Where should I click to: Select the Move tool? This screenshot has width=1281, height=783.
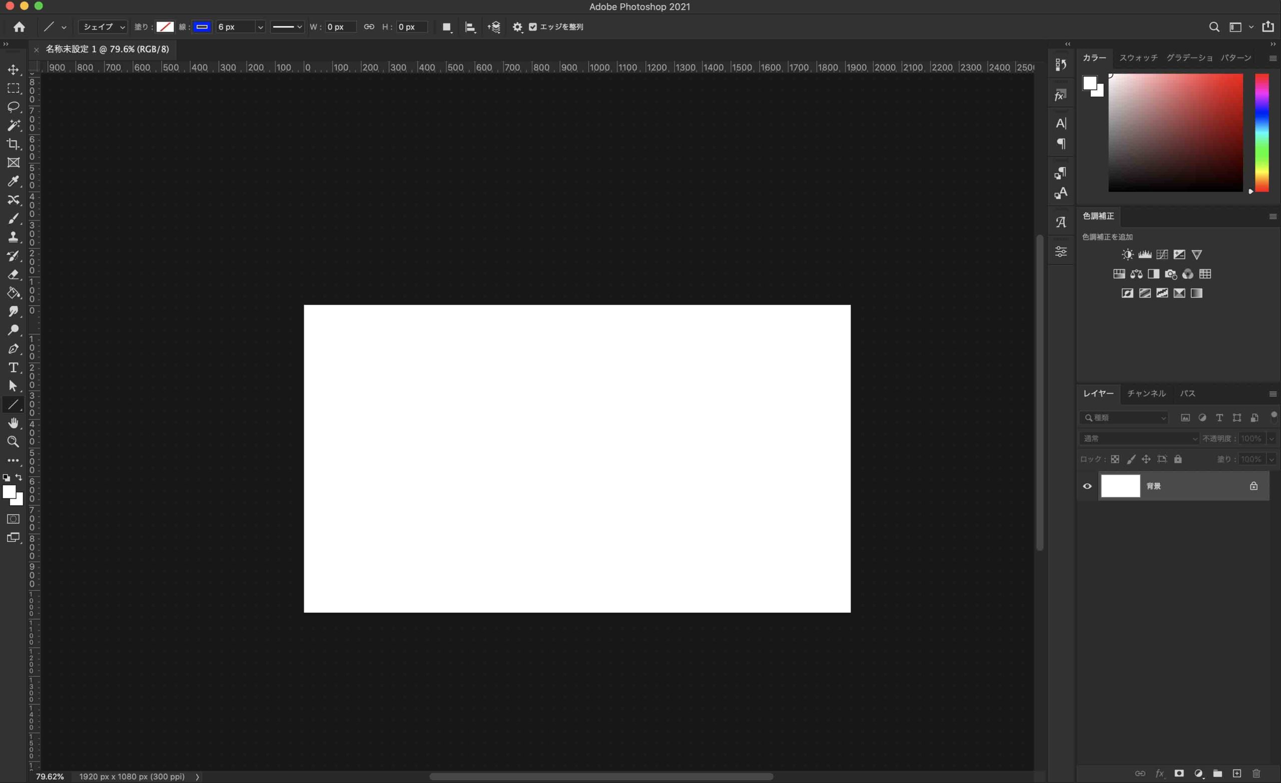click(14, 70)
